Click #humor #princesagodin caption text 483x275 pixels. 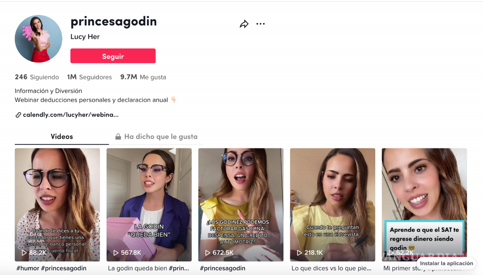51,268
